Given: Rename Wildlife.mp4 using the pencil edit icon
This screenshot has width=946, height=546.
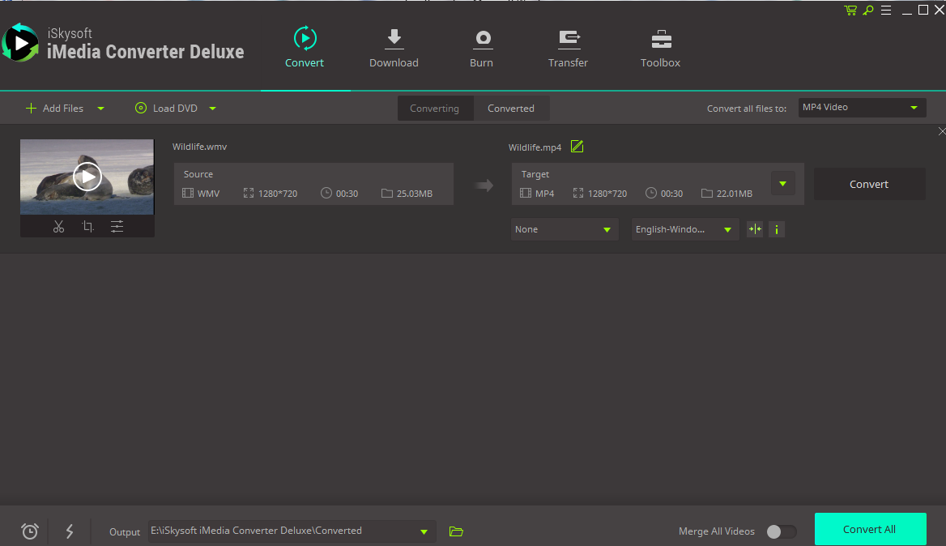Looking at the screenshot, I should pyautogui.click(x=577, y=147).
